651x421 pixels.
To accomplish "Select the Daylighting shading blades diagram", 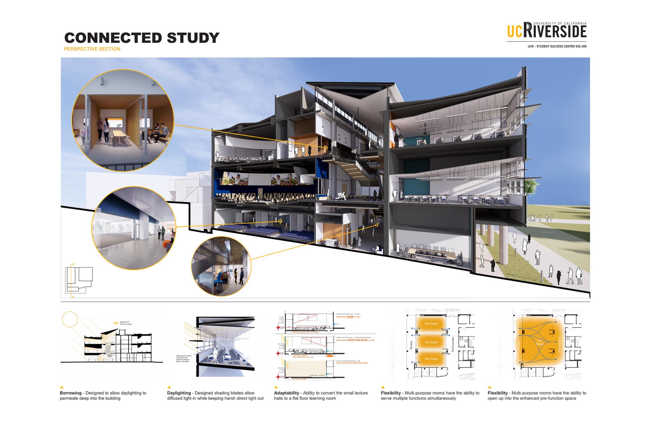I will coord(220,346).
